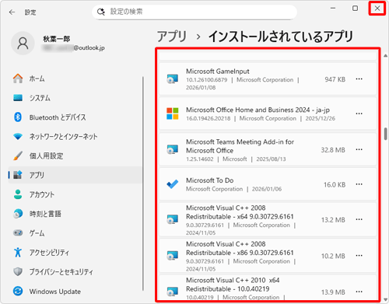The width and height of the screenshot is (389, 304).
Task: Open 時刻と言語 settings category
Action: tap(75, 214)
